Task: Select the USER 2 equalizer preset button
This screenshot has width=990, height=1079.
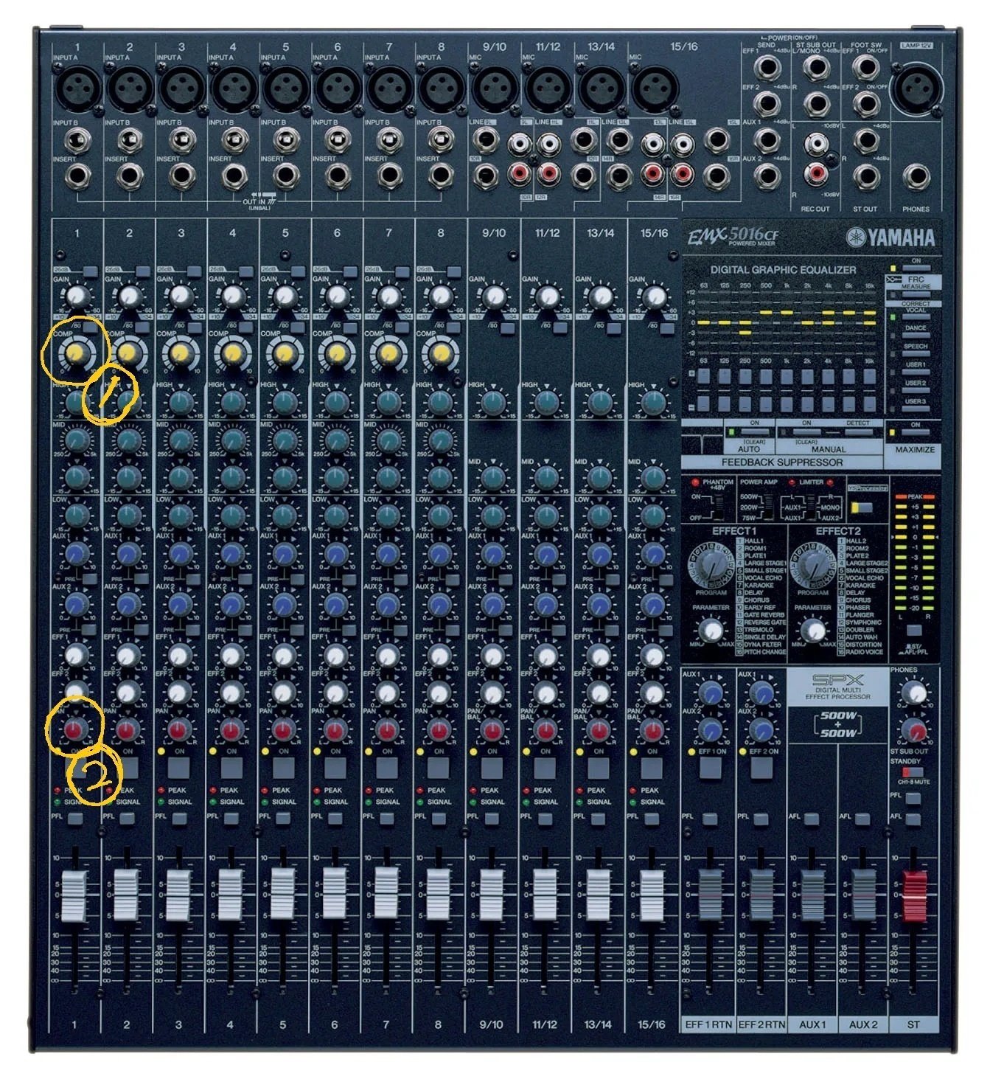Action: [x=916, y=392]
